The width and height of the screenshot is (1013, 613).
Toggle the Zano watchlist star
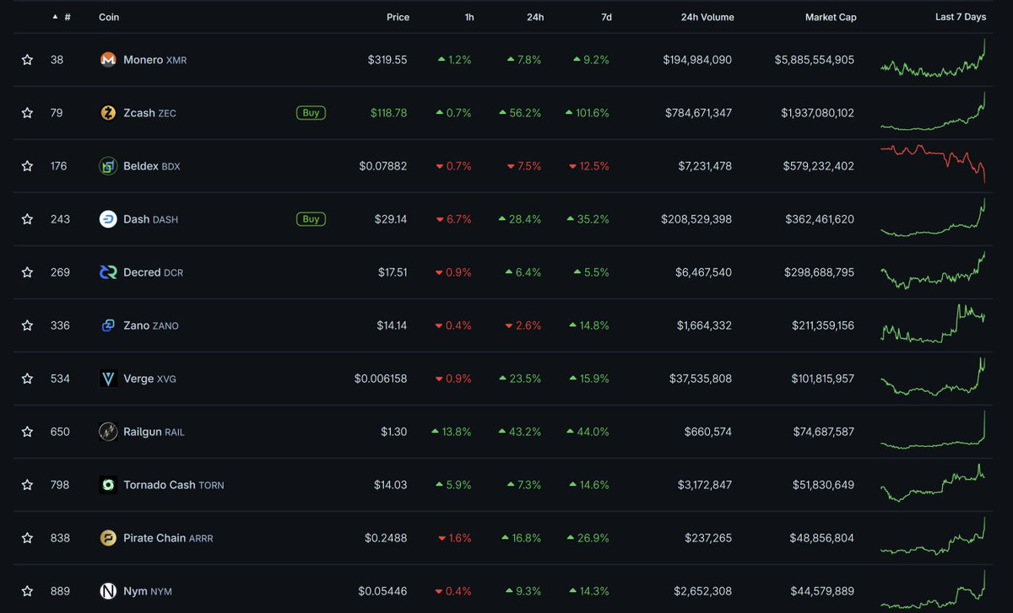(27, 325)
